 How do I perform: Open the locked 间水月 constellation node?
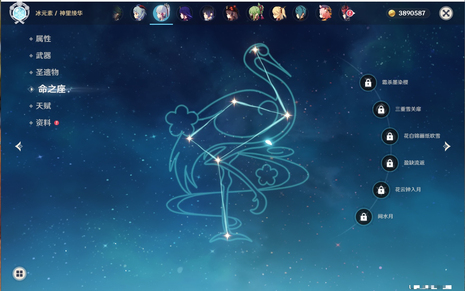364,217
